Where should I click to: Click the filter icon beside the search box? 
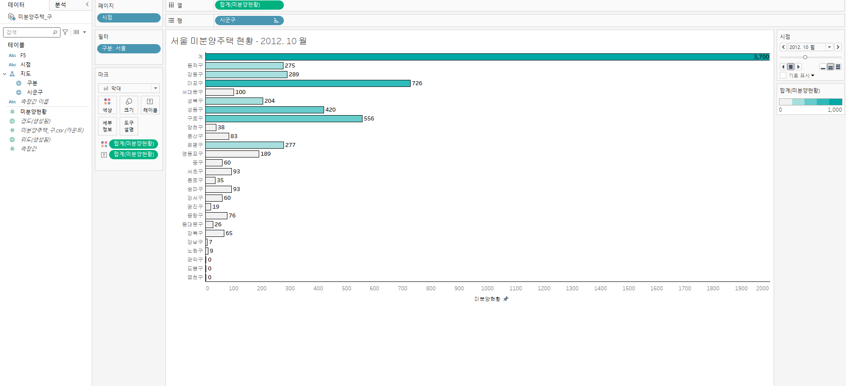click(x=65, y=32)
